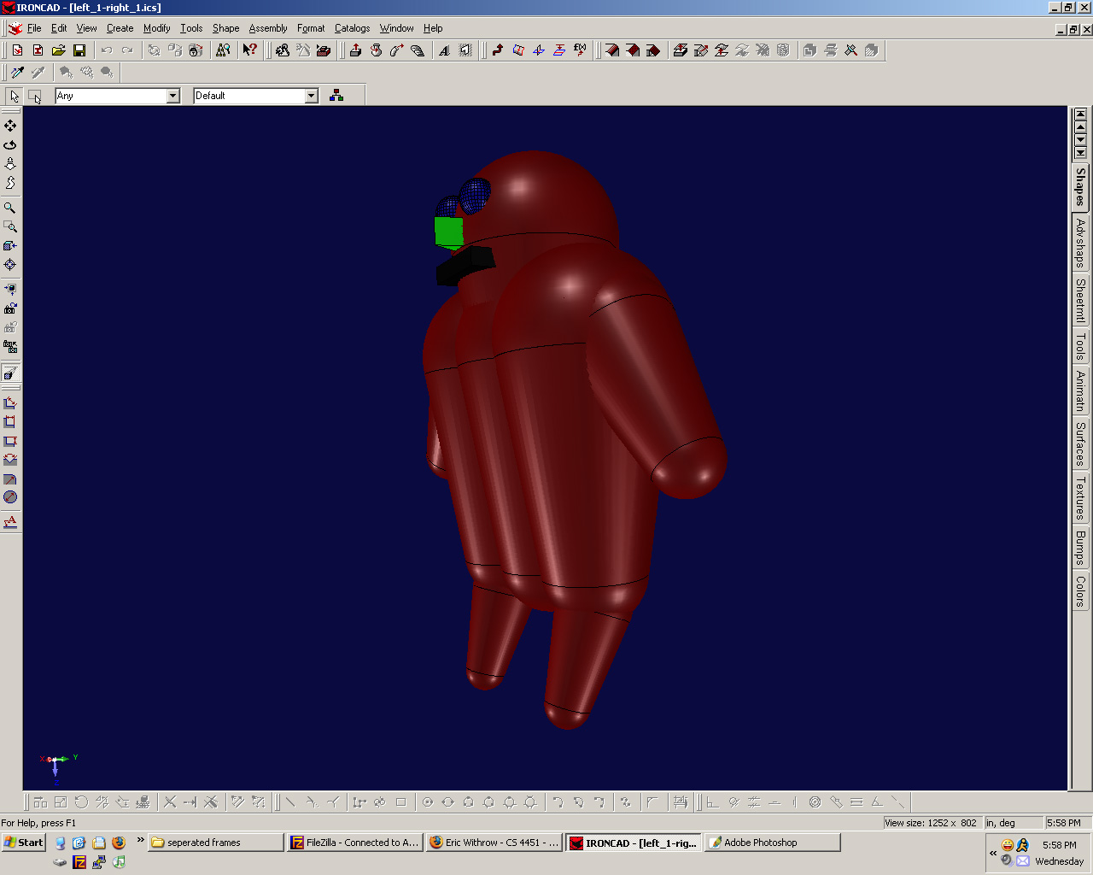
Task: Click the Extrude Surface icon
Action: [680, 50]
